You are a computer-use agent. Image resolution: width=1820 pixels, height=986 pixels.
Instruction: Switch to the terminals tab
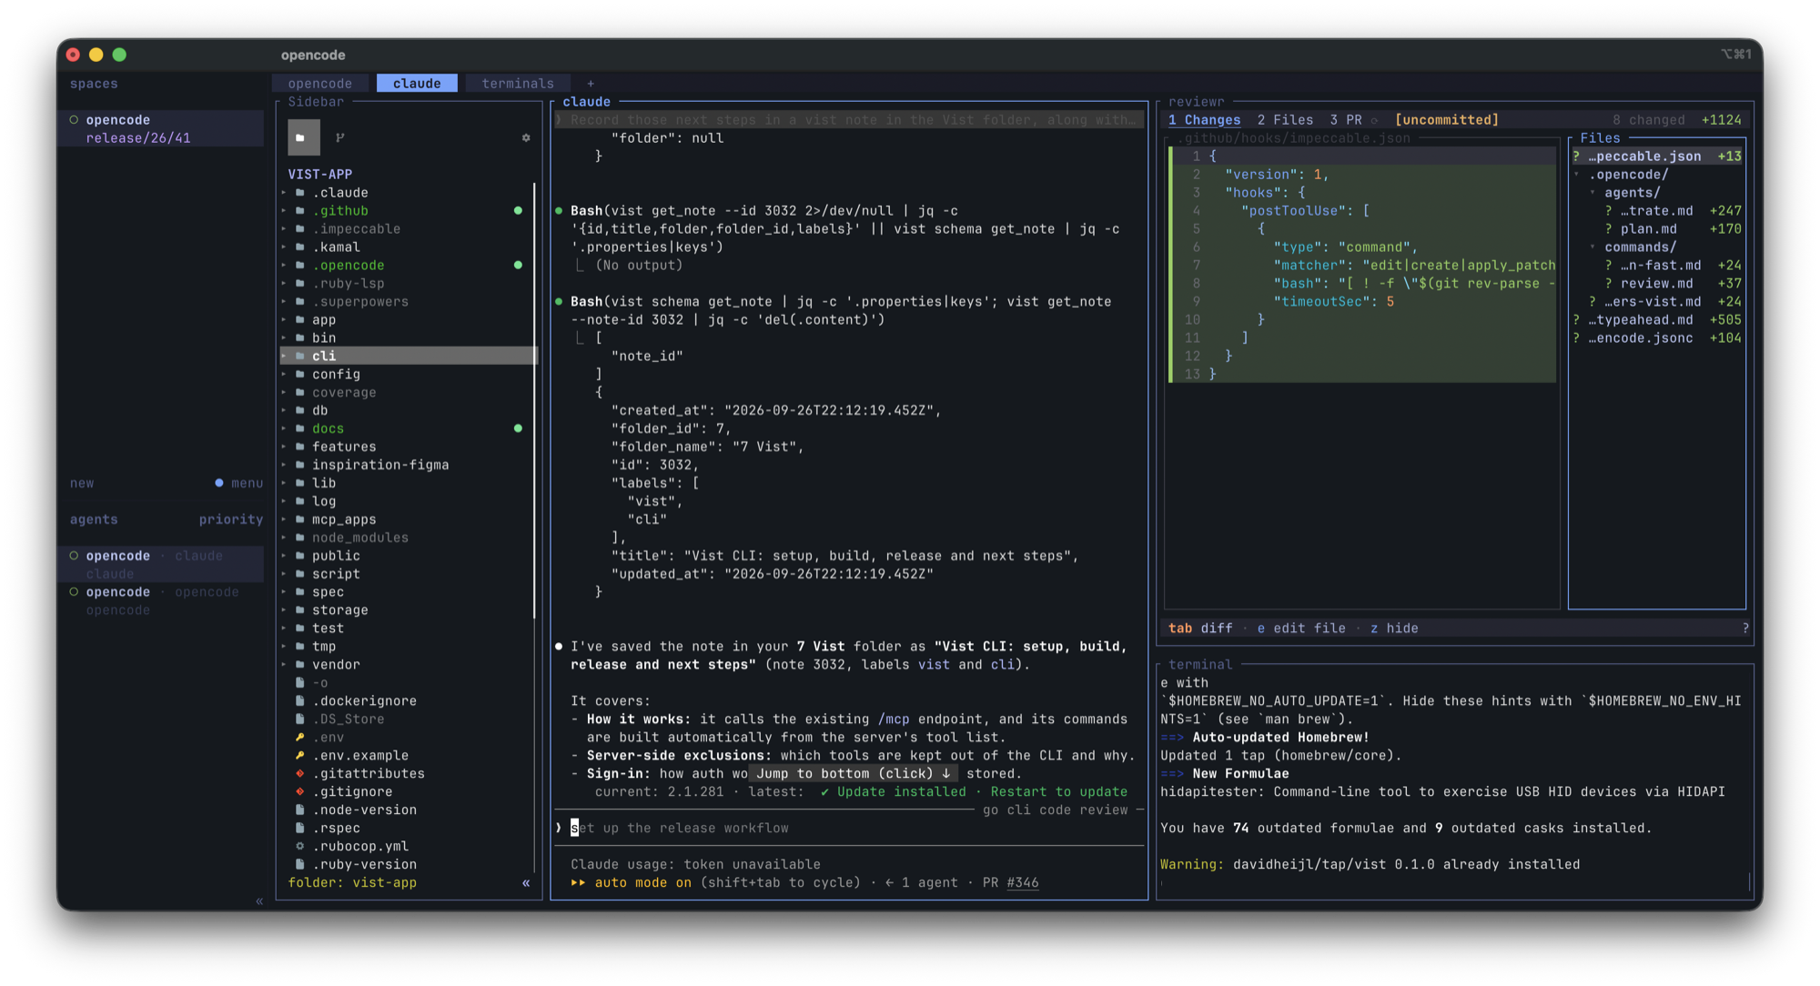tap(518, 83)
